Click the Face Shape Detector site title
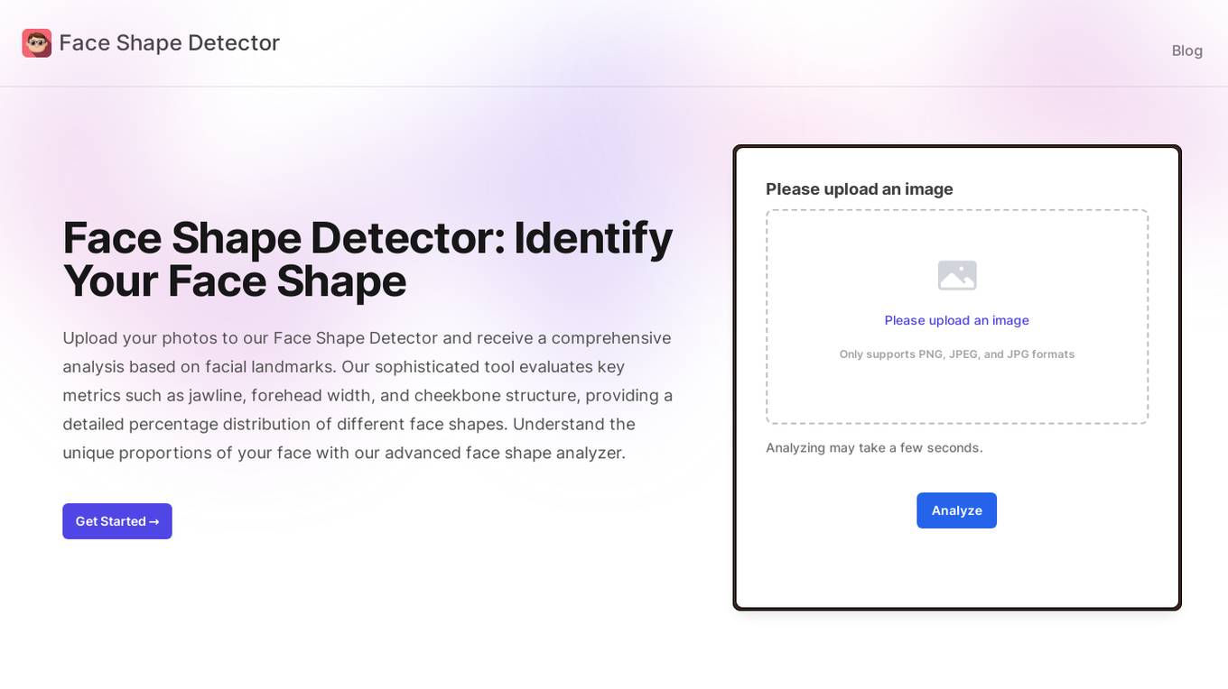This screenshot has height=689, width=1228. coord(170,42)
